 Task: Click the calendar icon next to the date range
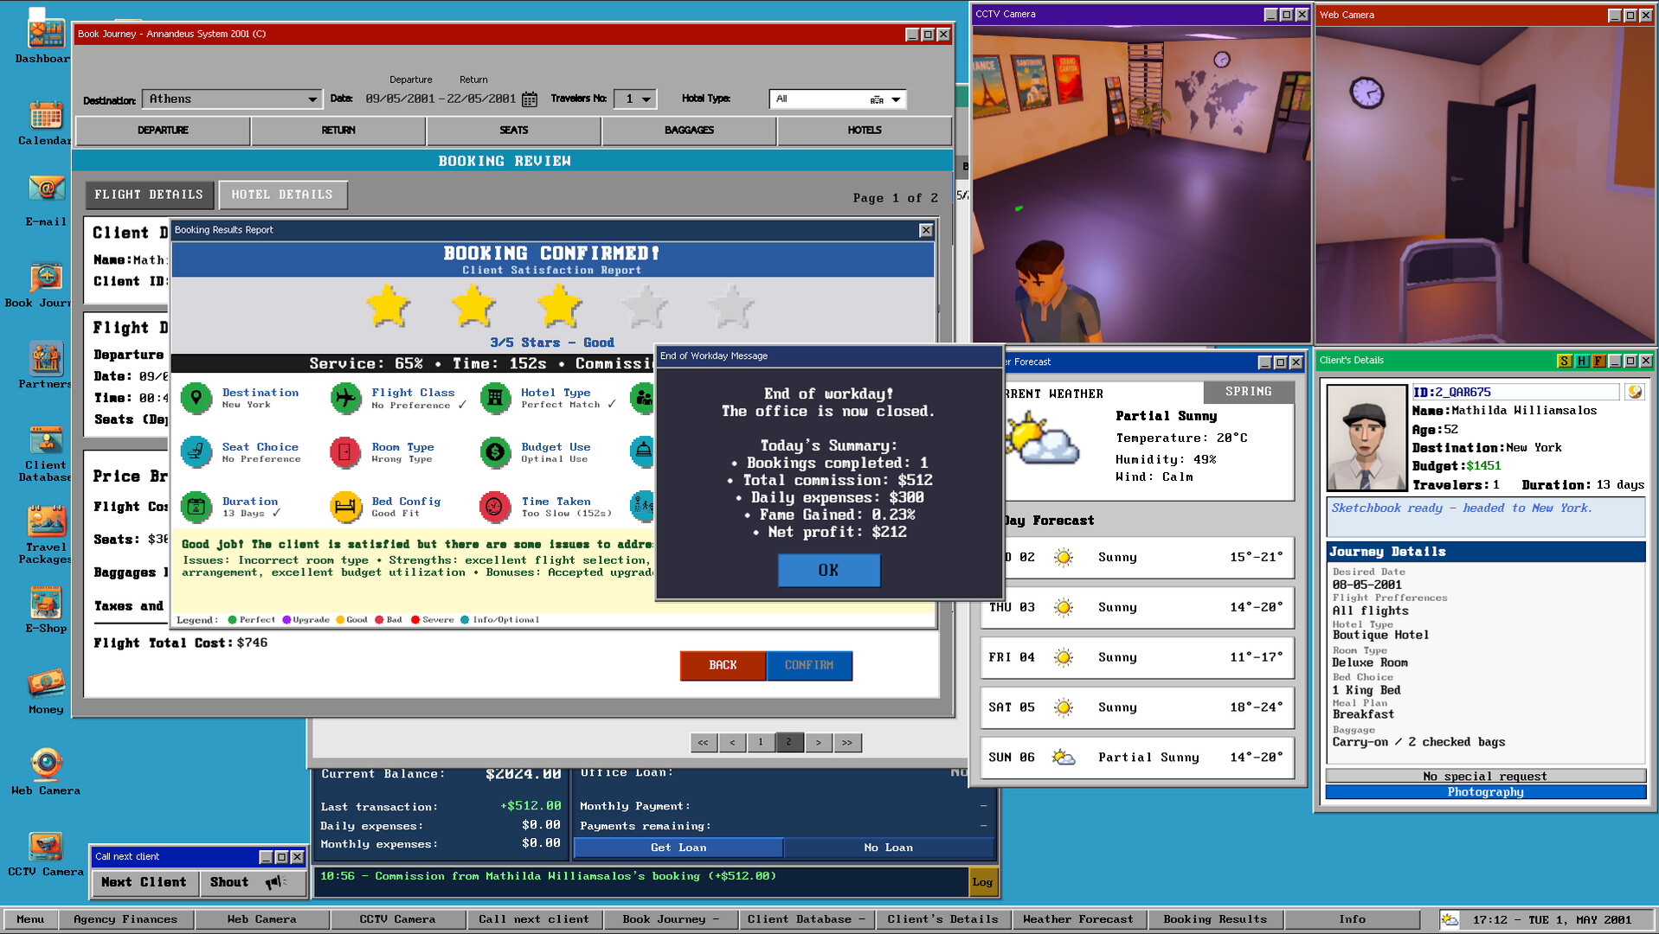(x=529, y=99)
